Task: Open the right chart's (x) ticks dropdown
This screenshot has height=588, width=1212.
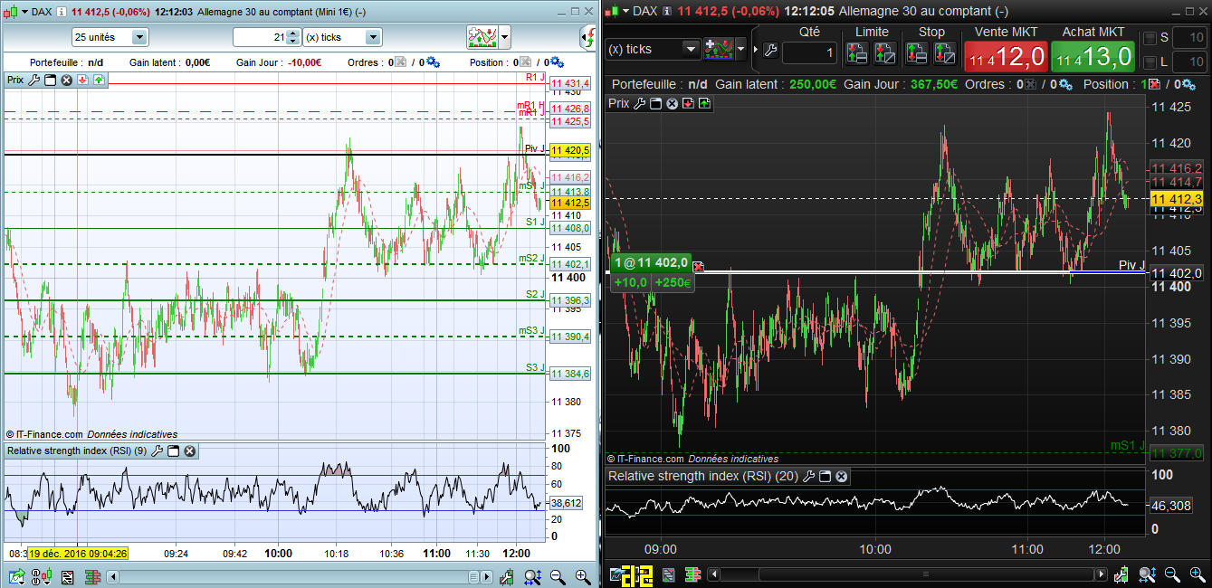Action: click(690, 49)
